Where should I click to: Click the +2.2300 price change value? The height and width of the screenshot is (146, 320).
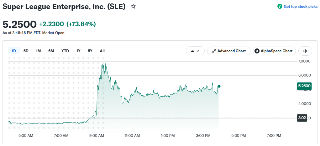[x=52, y=24]
